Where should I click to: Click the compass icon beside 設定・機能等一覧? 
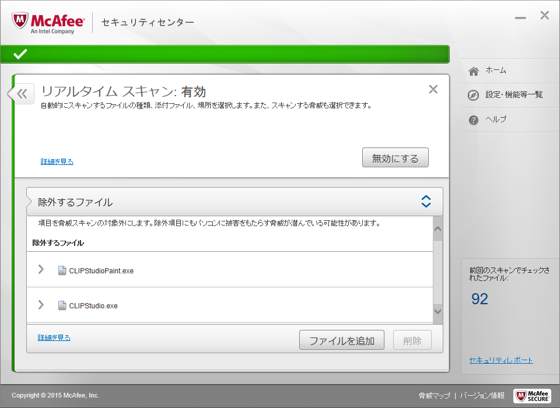click(473, 96)
